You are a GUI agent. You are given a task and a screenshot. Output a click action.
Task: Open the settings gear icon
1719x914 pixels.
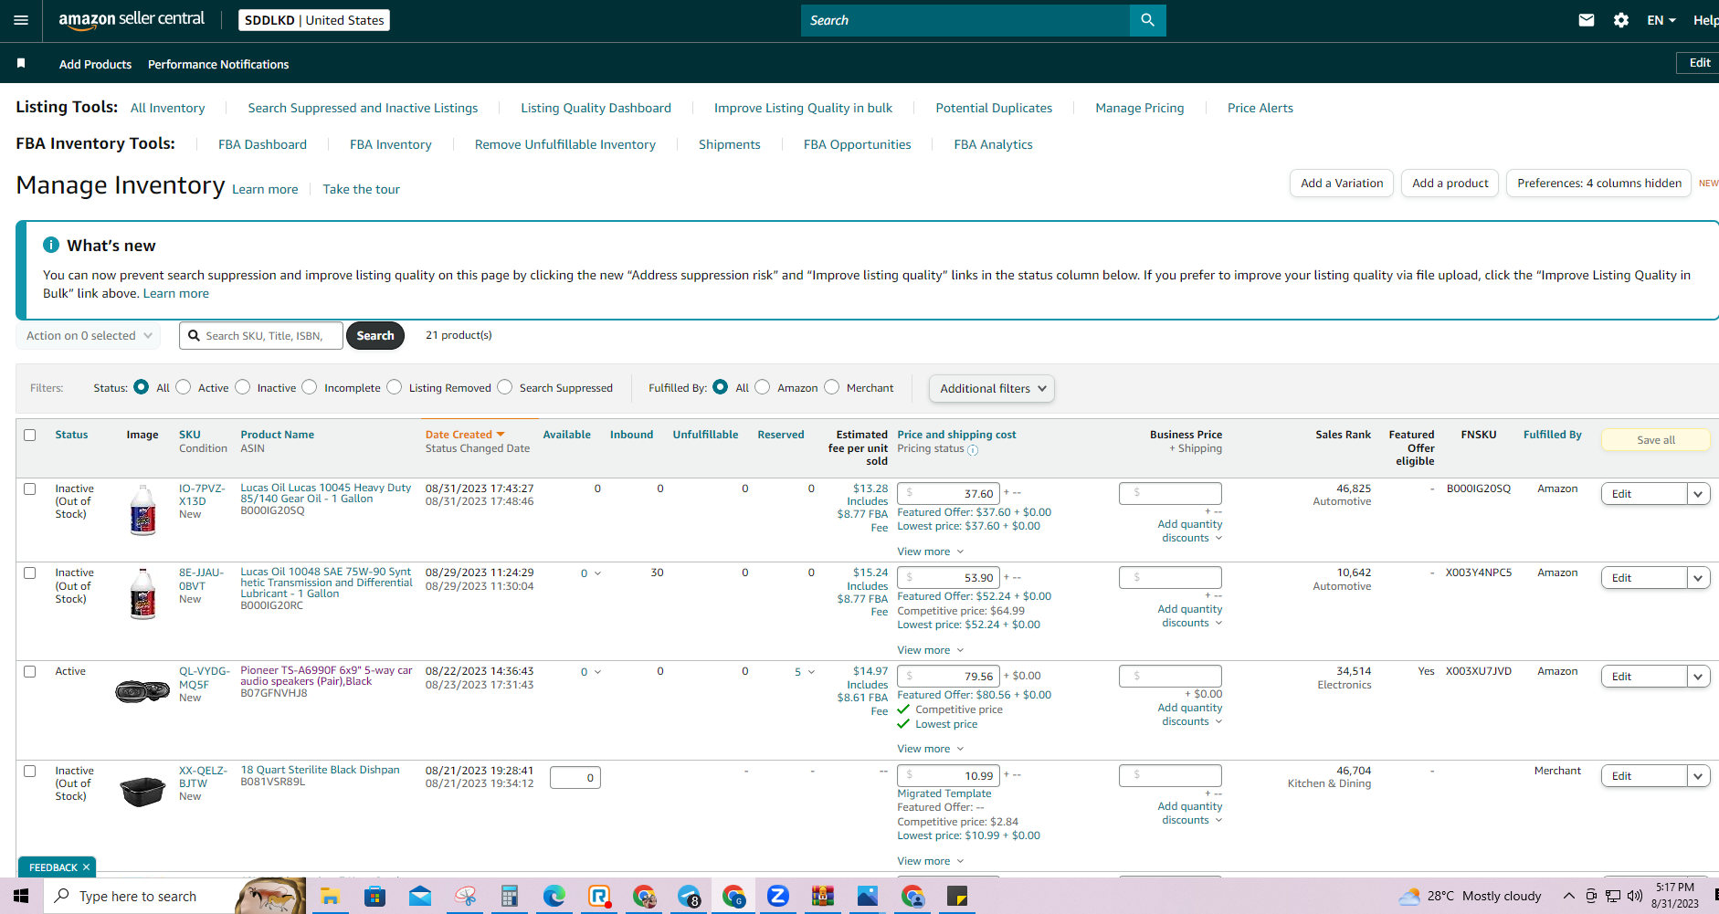1621,20
